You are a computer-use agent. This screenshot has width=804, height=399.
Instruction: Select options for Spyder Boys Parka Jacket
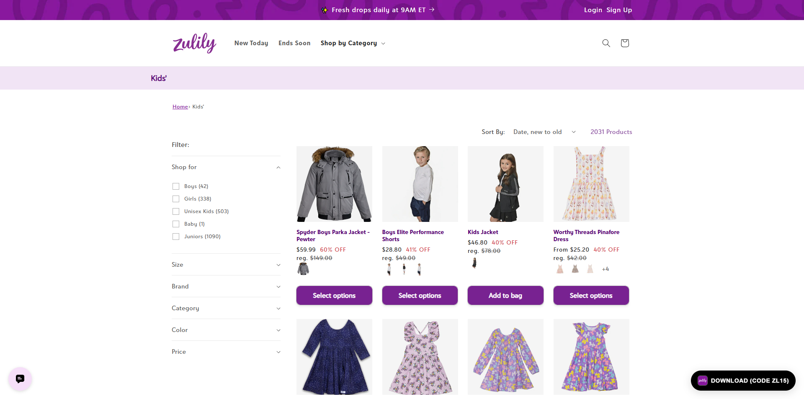point(334,296)
